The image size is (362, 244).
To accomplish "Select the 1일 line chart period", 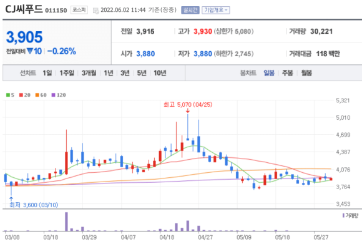I will 47,73.
